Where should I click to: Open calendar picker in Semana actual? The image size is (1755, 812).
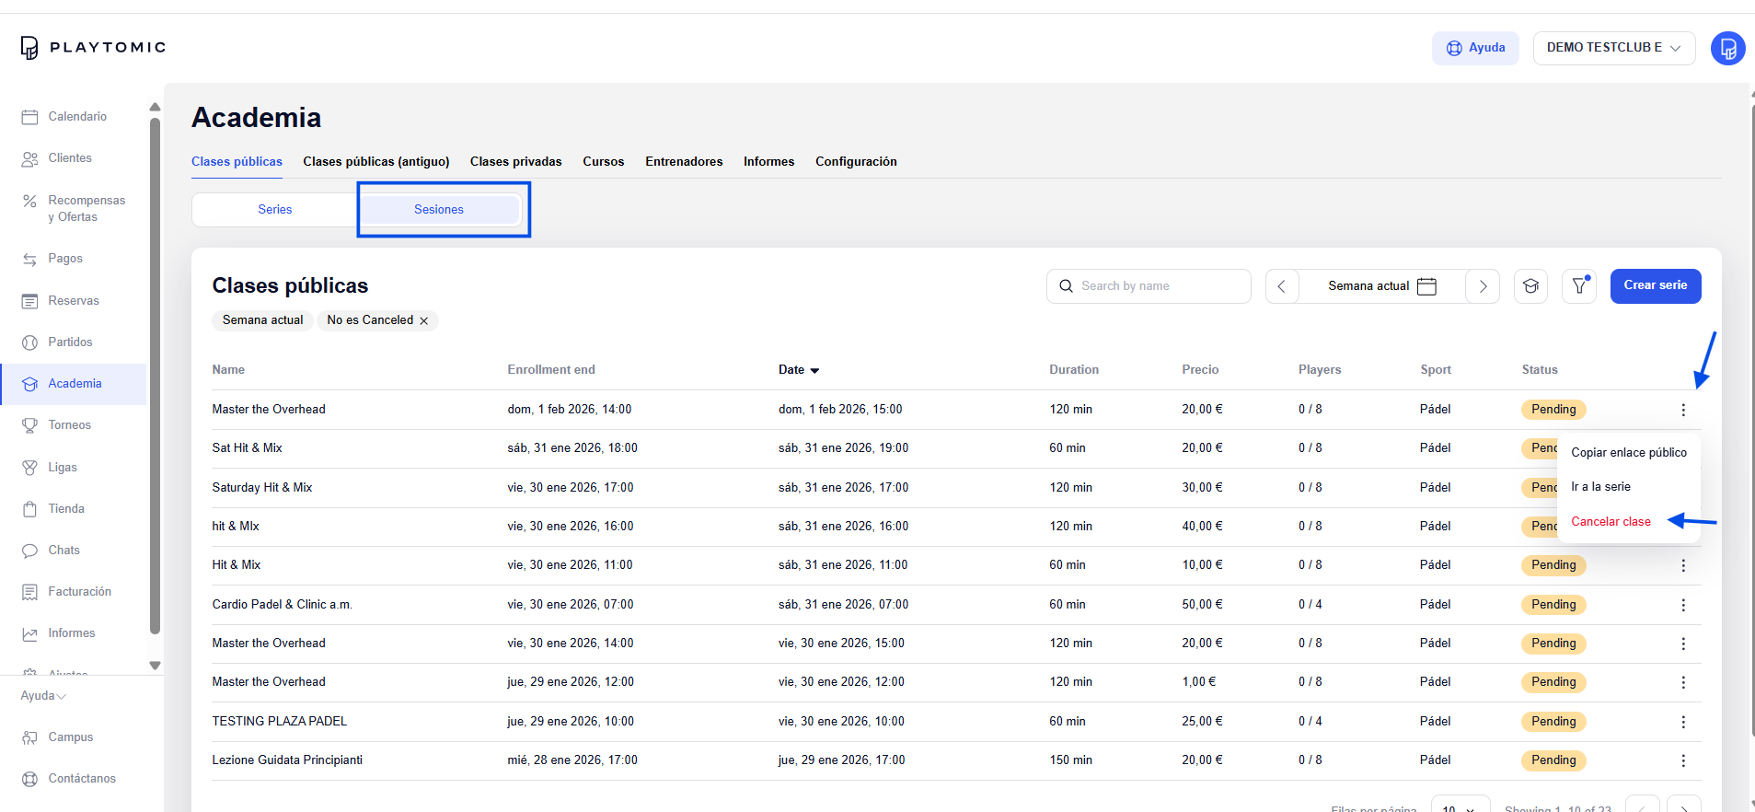(x=1426, y=286)
